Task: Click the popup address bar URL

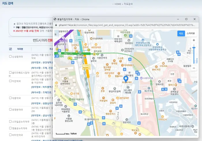Action: point(127,25)
